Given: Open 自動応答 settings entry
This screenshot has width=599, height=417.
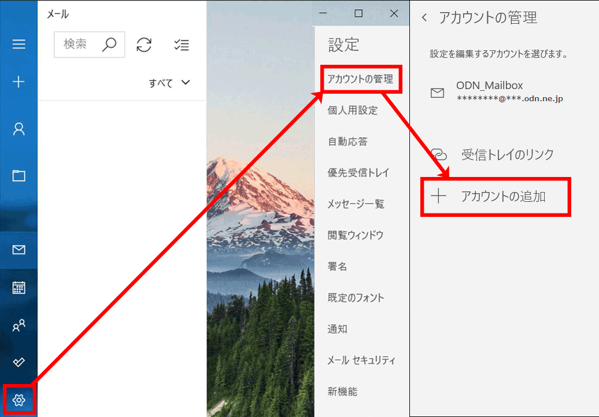Looking at the screenshot, I should 347,142.
